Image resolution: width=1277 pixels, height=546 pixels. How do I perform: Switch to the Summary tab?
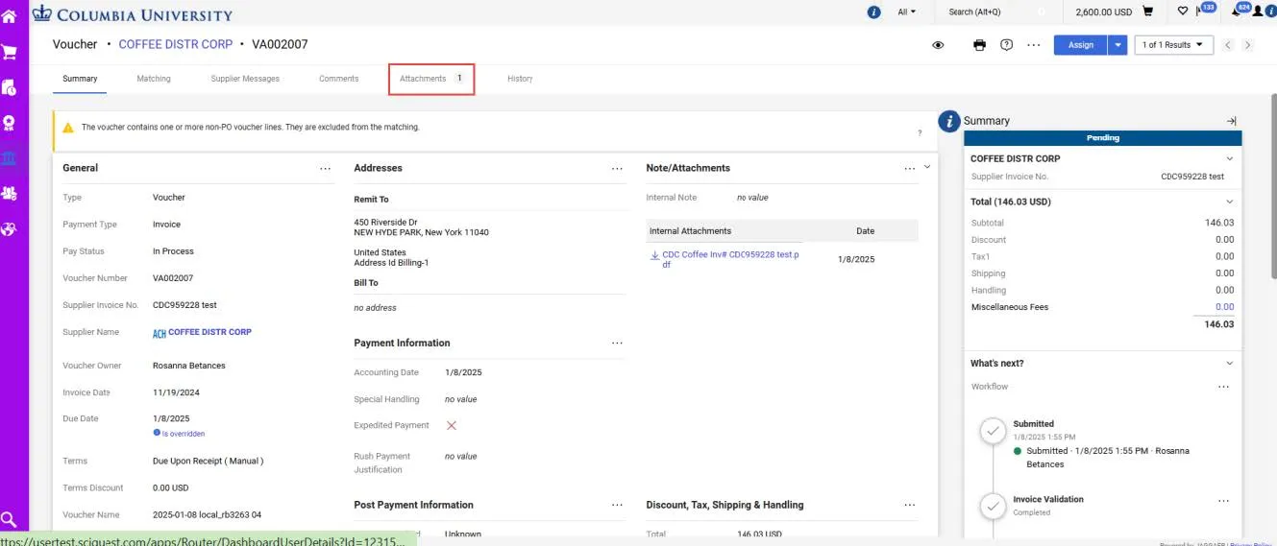click(80, 79)
